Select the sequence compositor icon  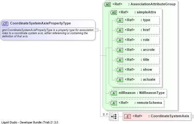(114, 117)
